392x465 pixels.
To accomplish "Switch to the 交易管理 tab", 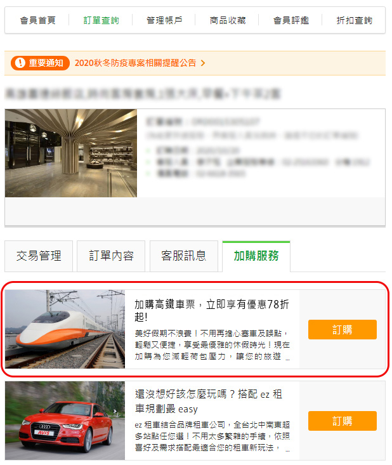I will (39, 256).
